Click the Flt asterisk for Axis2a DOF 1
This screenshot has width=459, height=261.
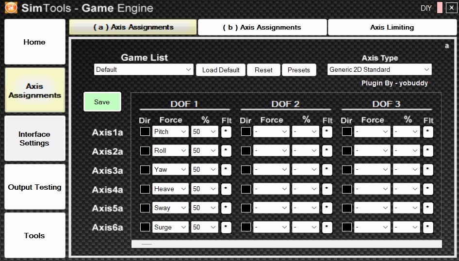point(226,151)
